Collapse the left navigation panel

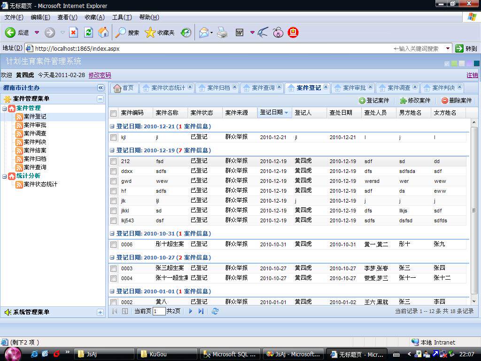click(101, 88)
